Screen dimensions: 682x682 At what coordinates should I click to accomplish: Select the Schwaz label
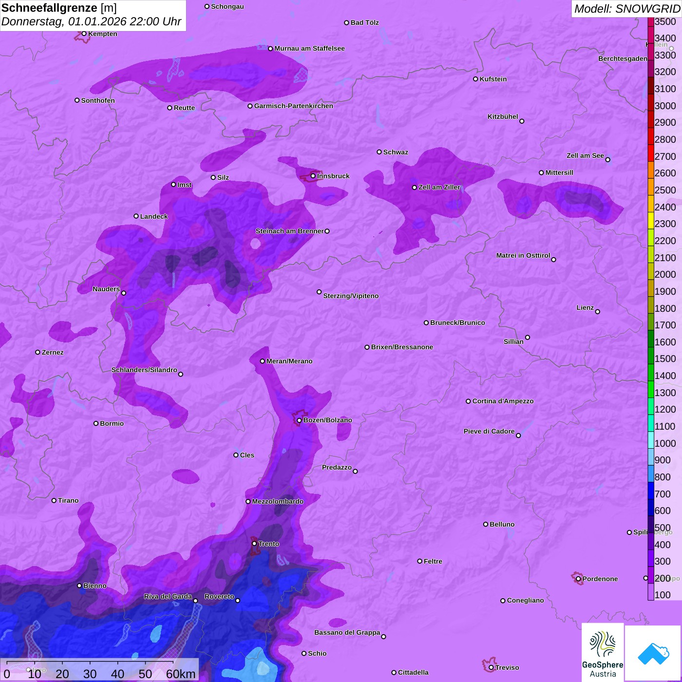click(396, 152)
